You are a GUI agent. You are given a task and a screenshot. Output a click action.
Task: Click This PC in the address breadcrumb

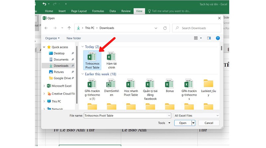[x=89, y=28]
